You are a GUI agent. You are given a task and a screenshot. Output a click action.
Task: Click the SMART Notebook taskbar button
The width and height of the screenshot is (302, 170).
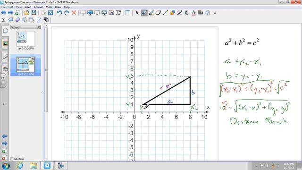[x=47, y=166]
